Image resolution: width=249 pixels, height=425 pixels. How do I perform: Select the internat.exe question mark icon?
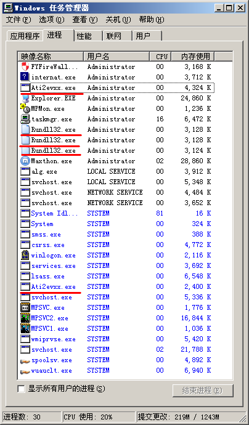(25, 77)
